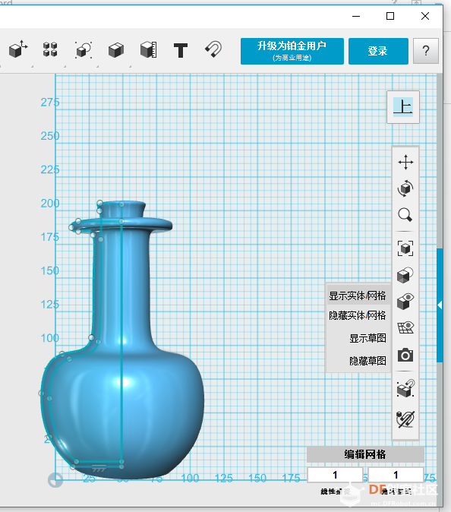Viewport: 451px width, 512px height.
Task: Choose 显示草图 menu entry
Action: [x=367, y=338]
